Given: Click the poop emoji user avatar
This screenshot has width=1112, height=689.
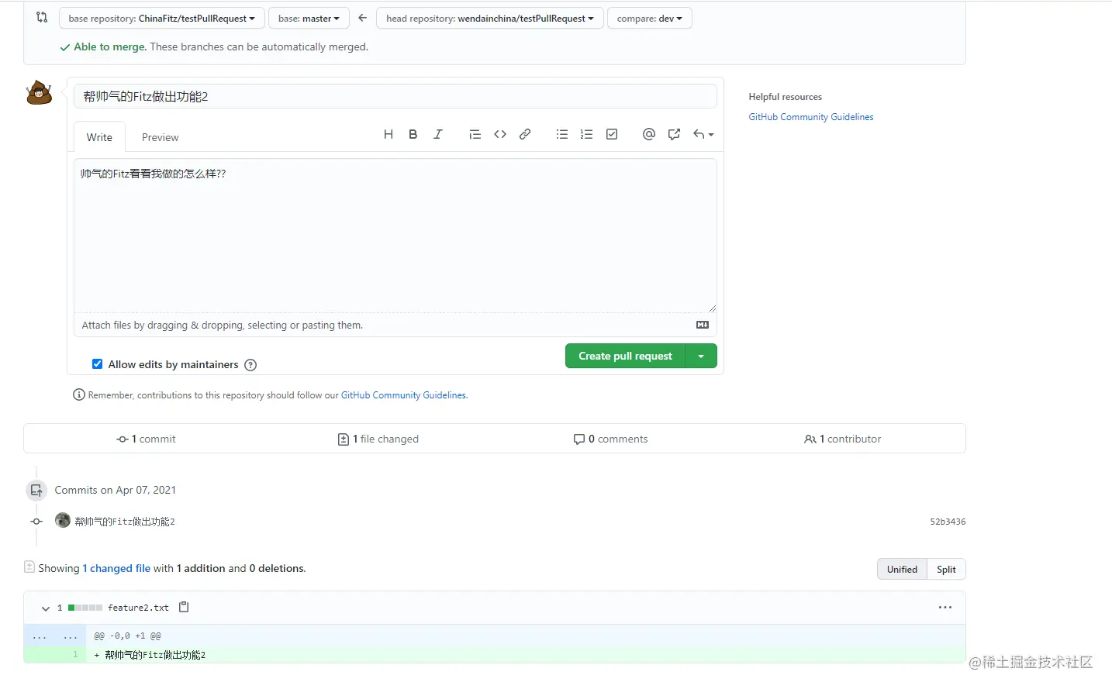Looking at the screenshot, I should pos(39,92).
